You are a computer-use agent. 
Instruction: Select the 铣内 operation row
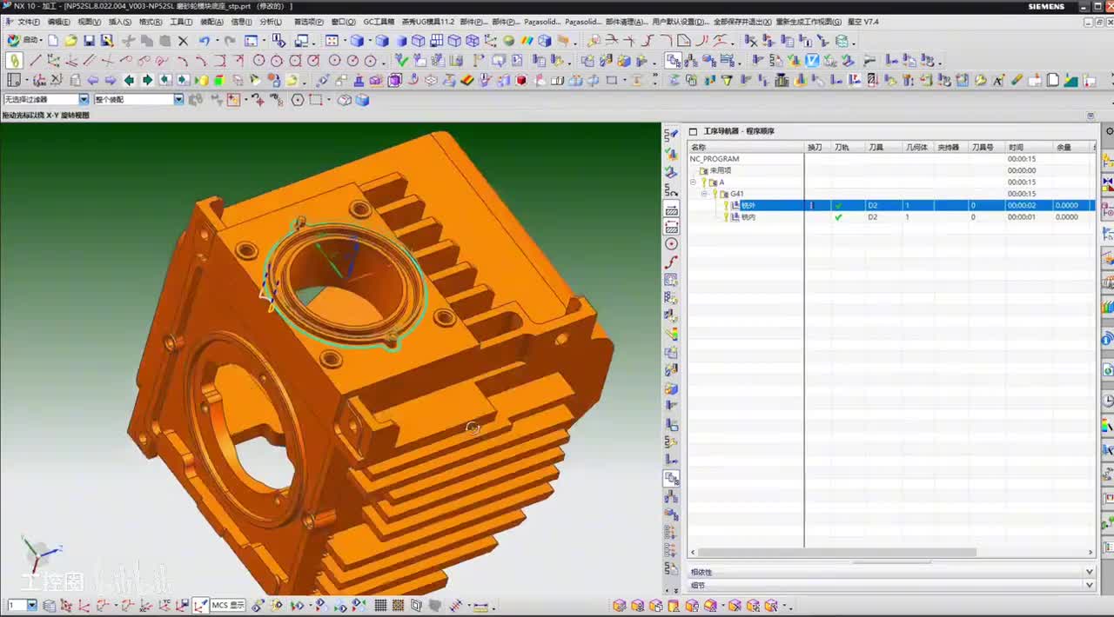click(x=891, y=217)
